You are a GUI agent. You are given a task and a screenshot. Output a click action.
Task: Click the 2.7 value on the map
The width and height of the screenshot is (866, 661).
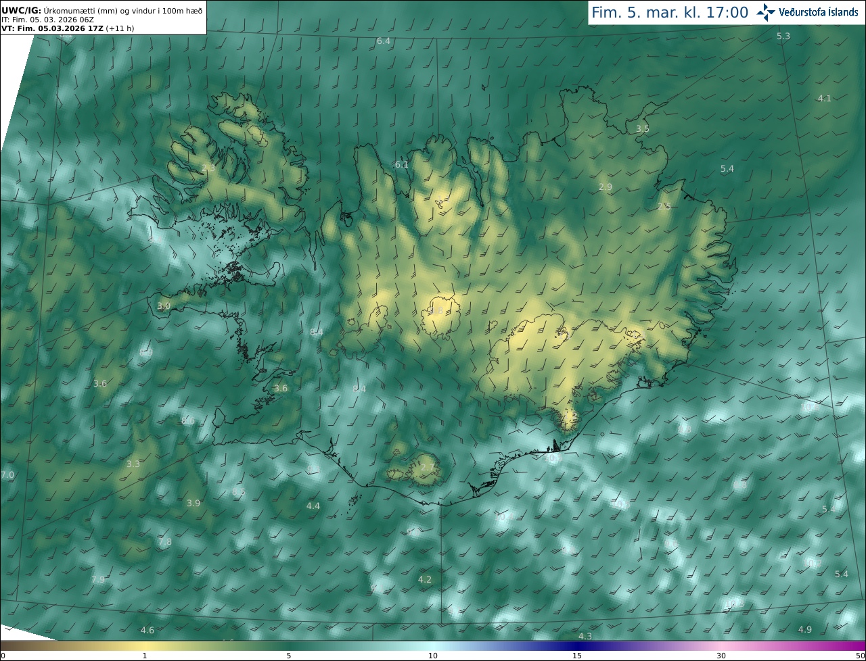pos(428,467)
